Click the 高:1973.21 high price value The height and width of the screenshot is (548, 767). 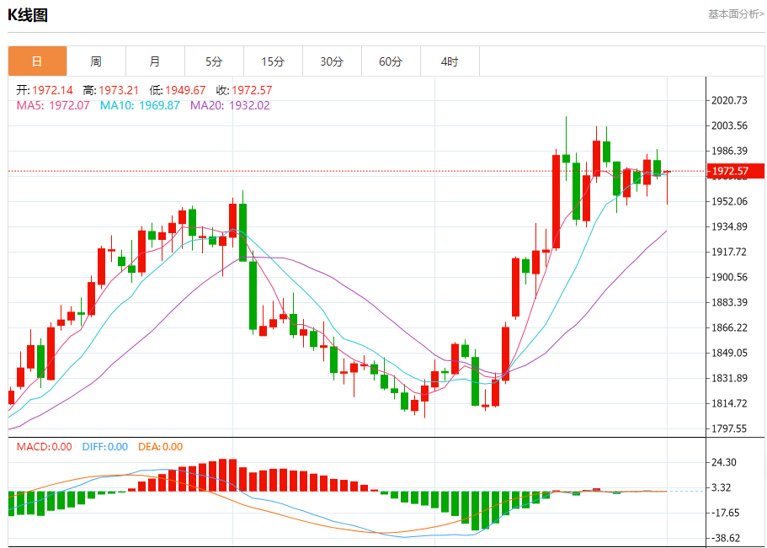pyautogui.click(x=111, y=91)
